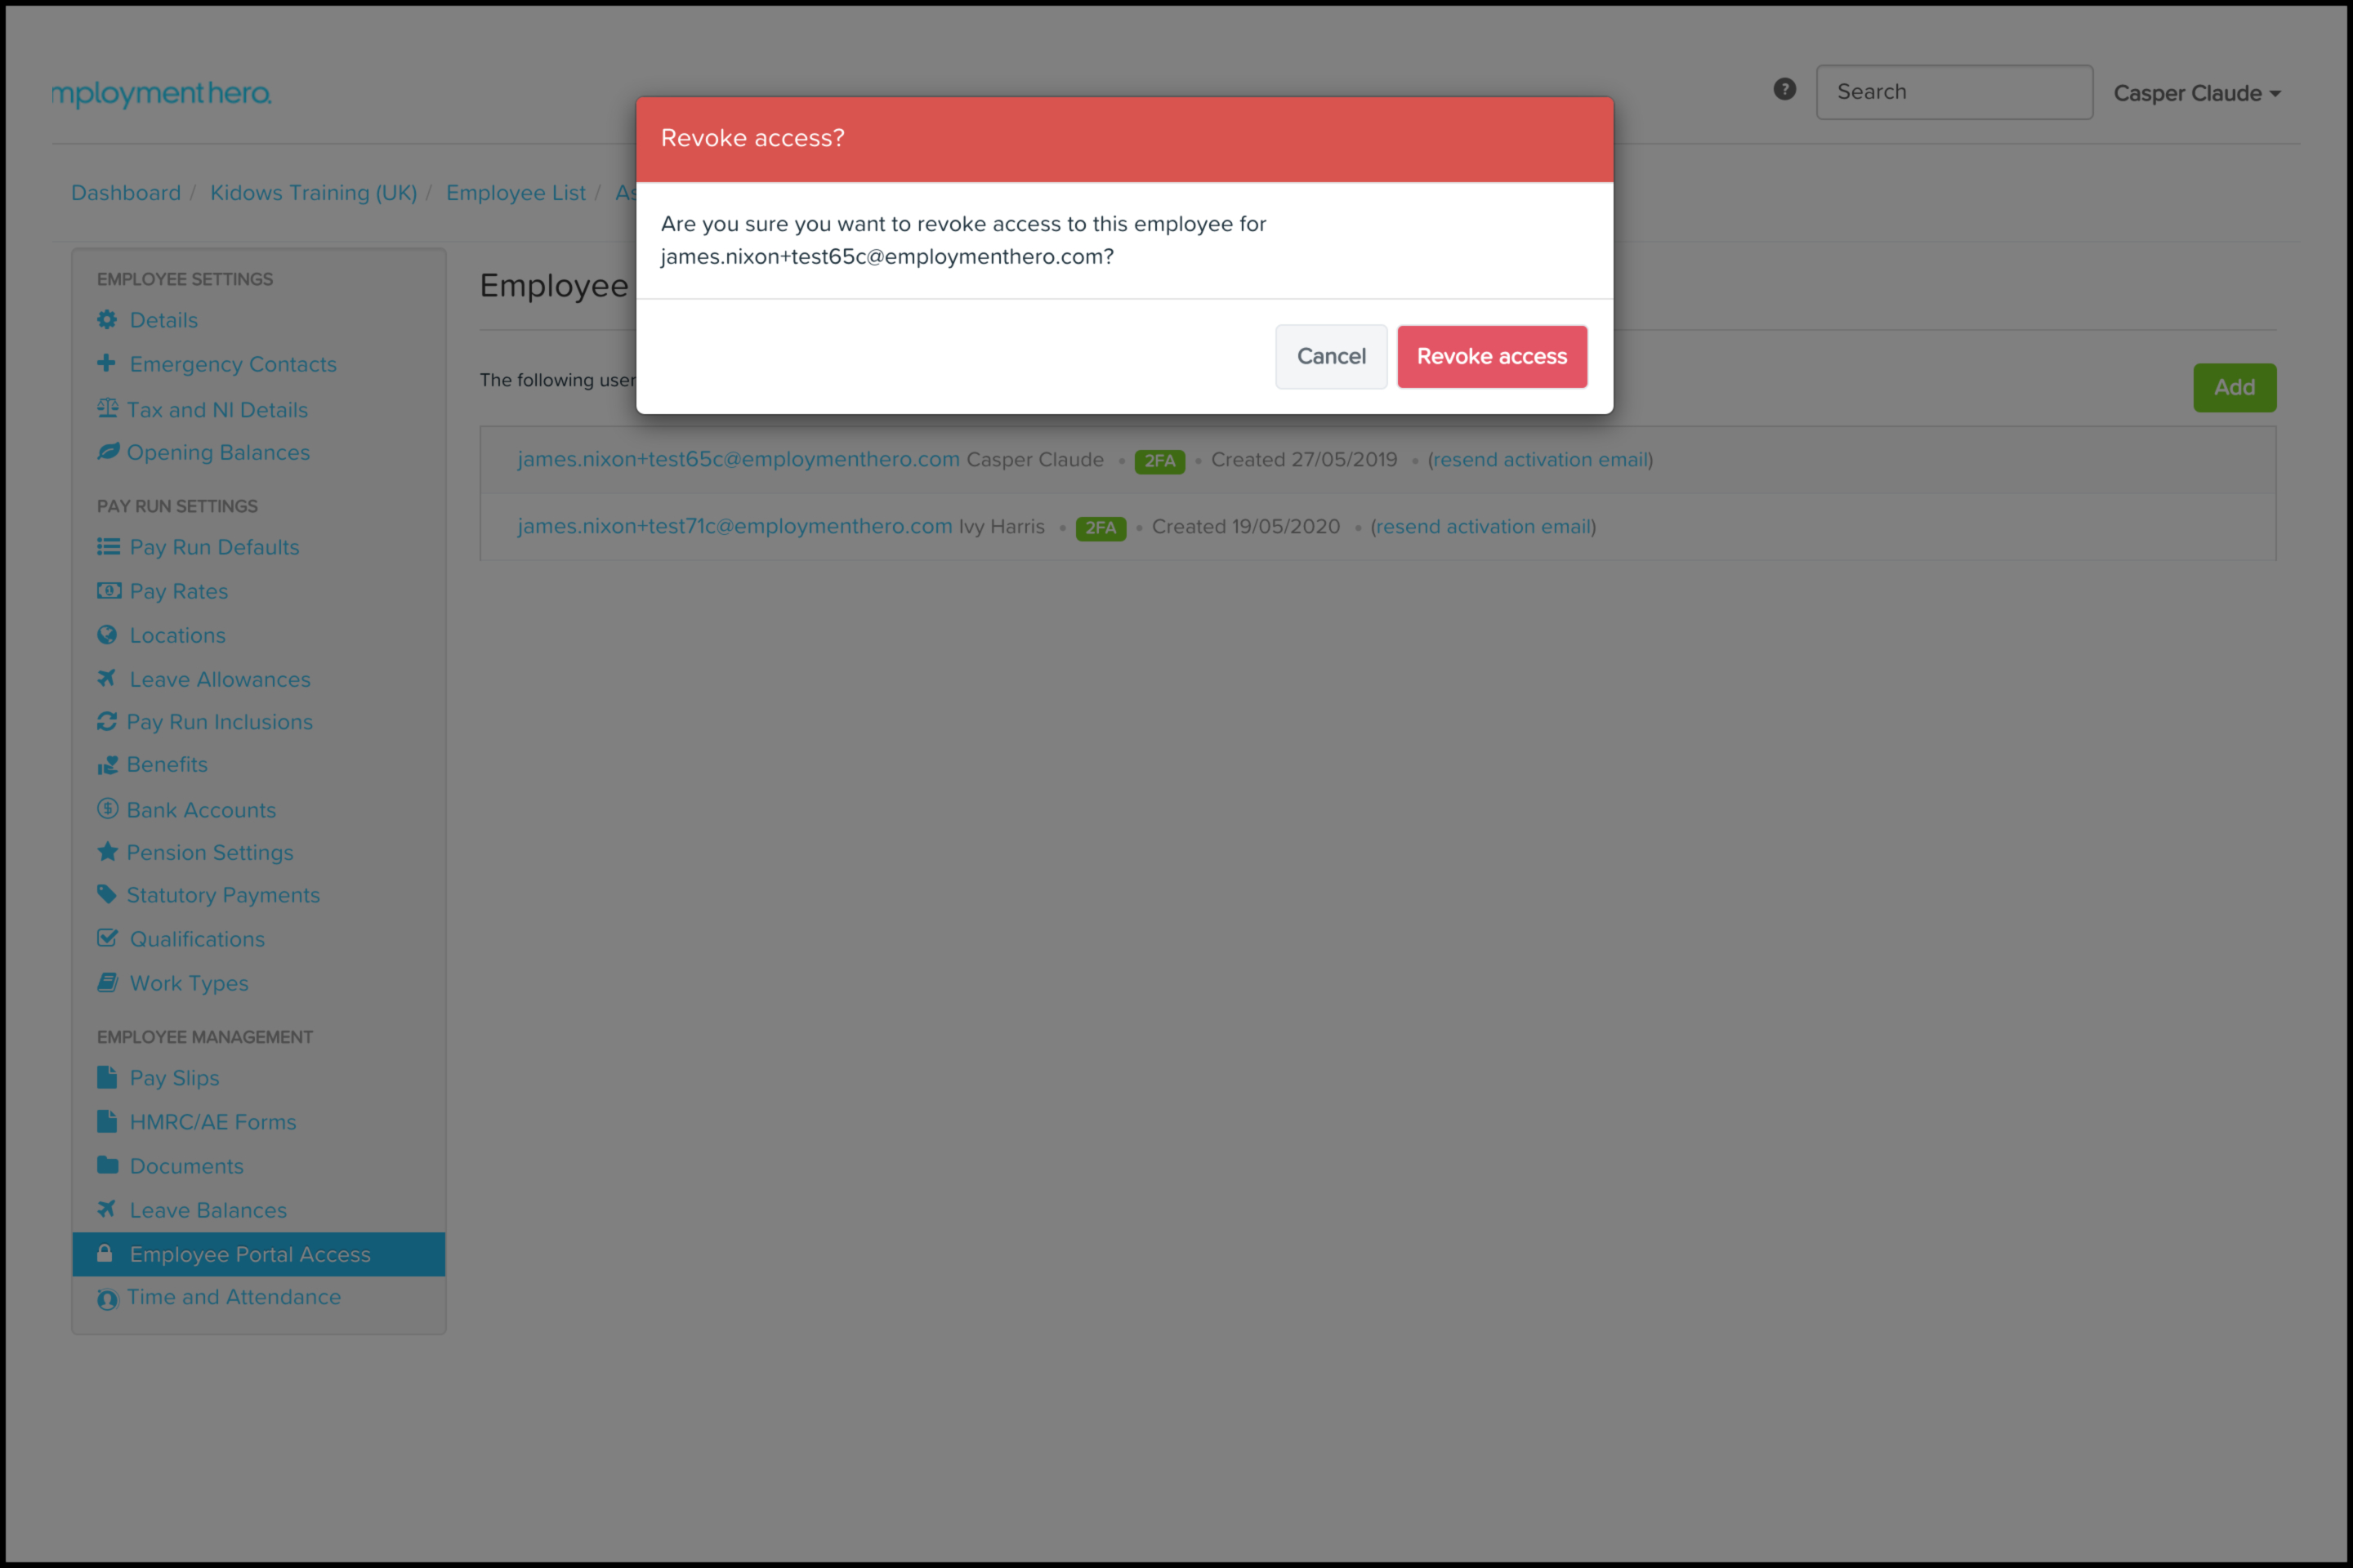This screenshot has height=1568, width=2353.
Task: Confirm with the red Revoke access button
Action: 1490,357
